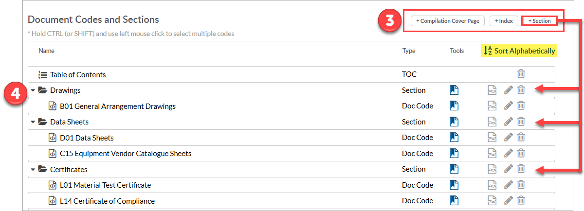The width and height of the screenshot is (584, 211).
Task: Click bookmark icon for Drawings section
Action: [454, 90]
